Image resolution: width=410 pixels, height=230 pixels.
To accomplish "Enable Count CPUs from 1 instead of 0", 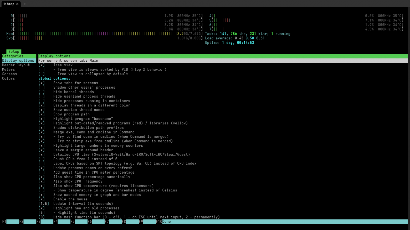I will pyautogui.click(x=42, y=159).
